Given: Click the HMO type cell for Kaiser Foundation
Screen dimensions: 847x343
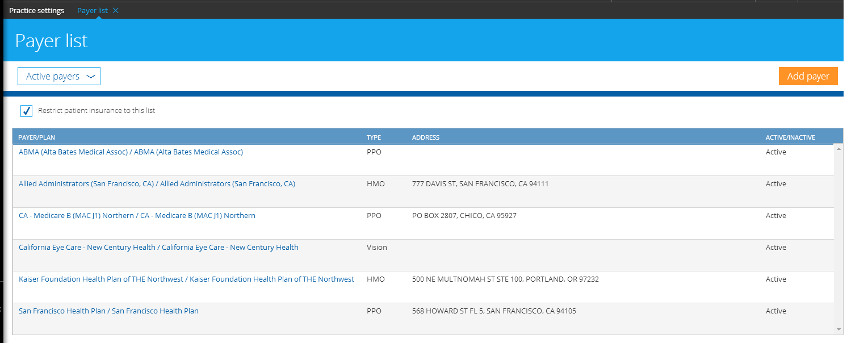Looking at the screenshot, I should (376, 279).
